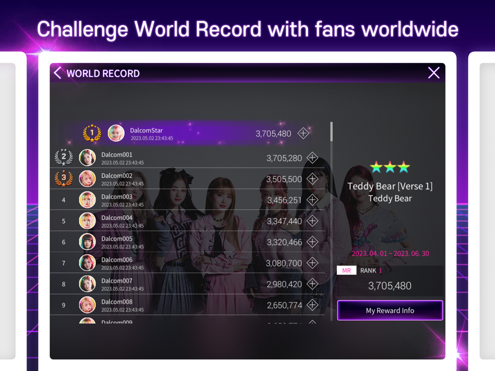Click the diamond plus icon for Dalcom005

312,242
